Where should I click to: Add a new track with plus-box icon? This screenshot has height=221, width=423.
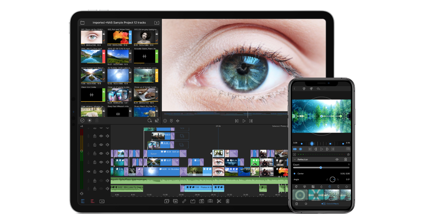pos(102,201)
